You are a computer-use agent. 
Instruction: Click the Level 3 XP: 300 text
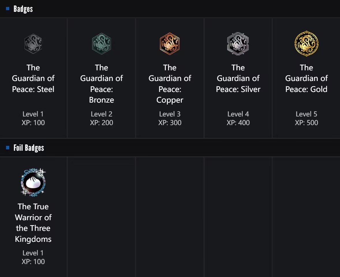[x=170, y=118]
